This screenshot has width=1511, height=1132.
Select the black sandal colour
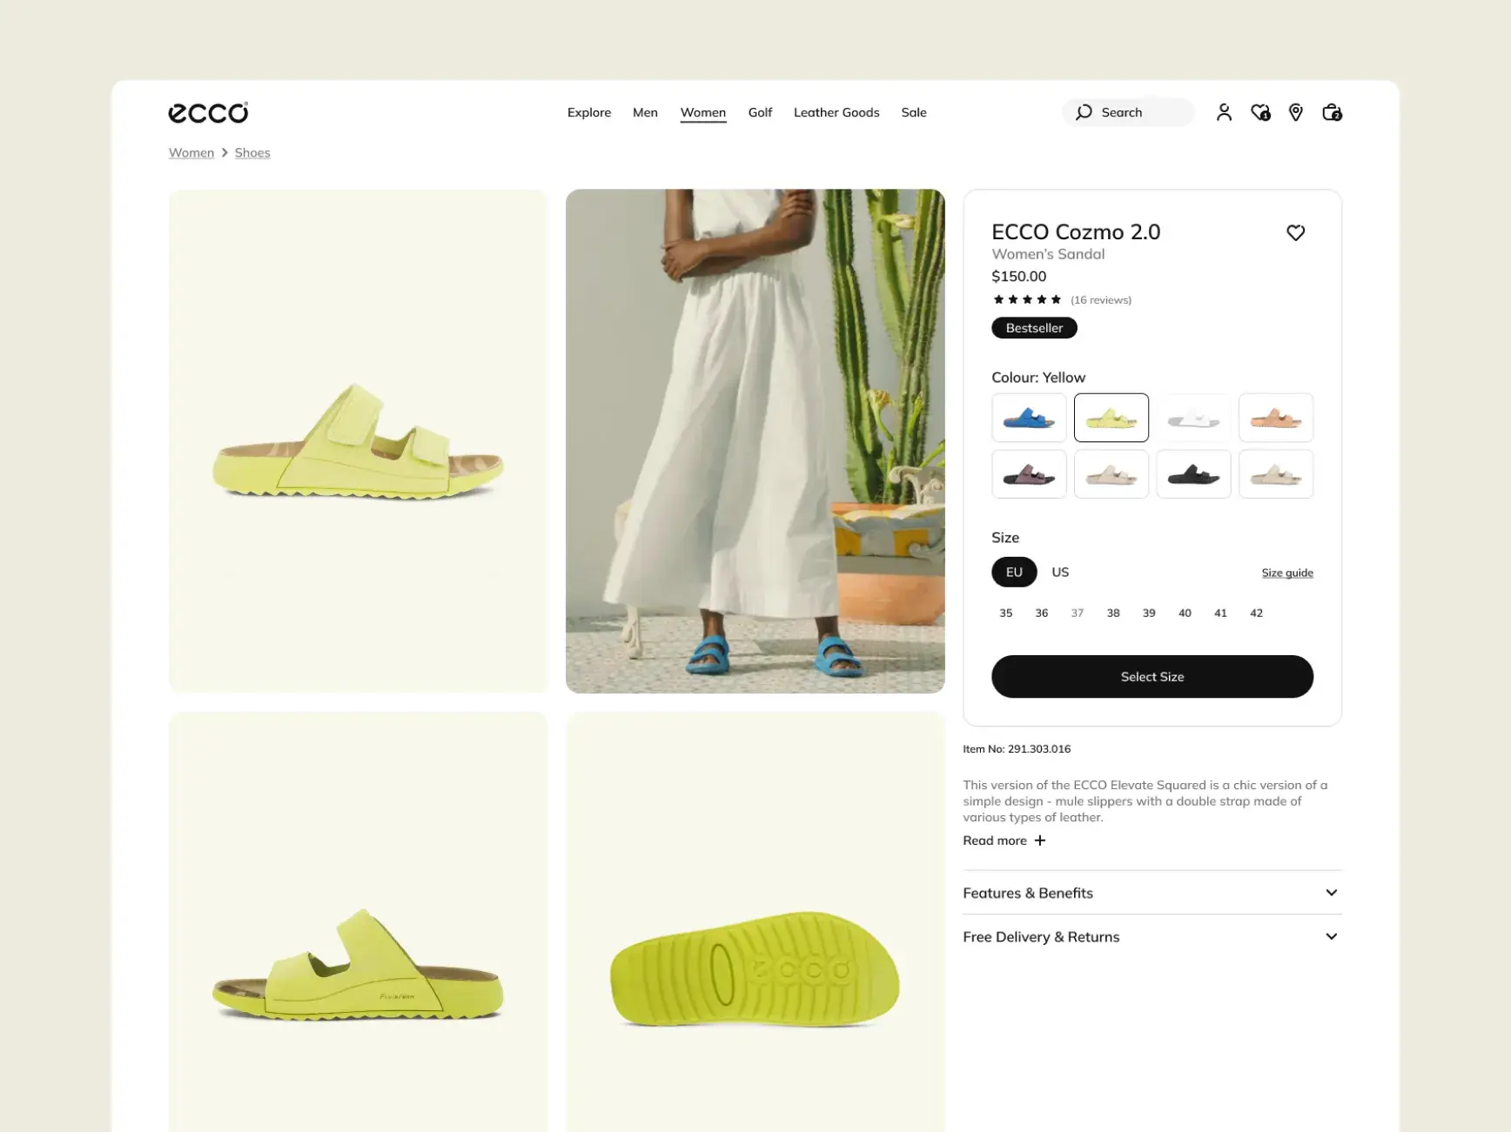(1193, 474)
